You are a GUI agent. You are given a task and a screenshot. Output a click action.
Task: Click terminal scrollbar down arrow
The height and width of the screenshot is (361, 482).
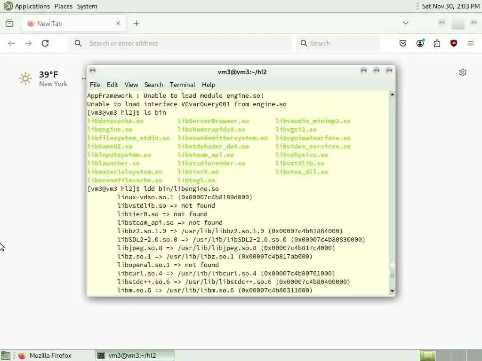coord(392,291)
